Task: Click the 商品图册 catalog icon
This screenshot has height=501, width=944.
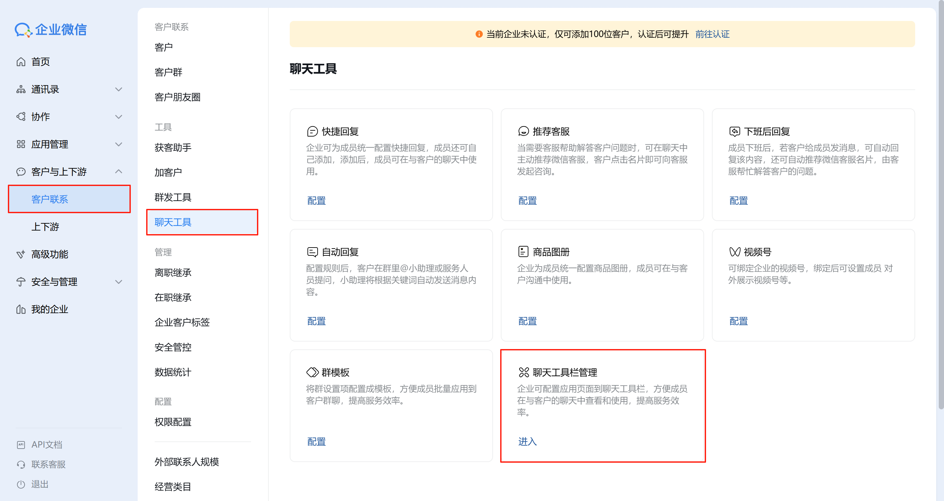Action: [523, 251]
